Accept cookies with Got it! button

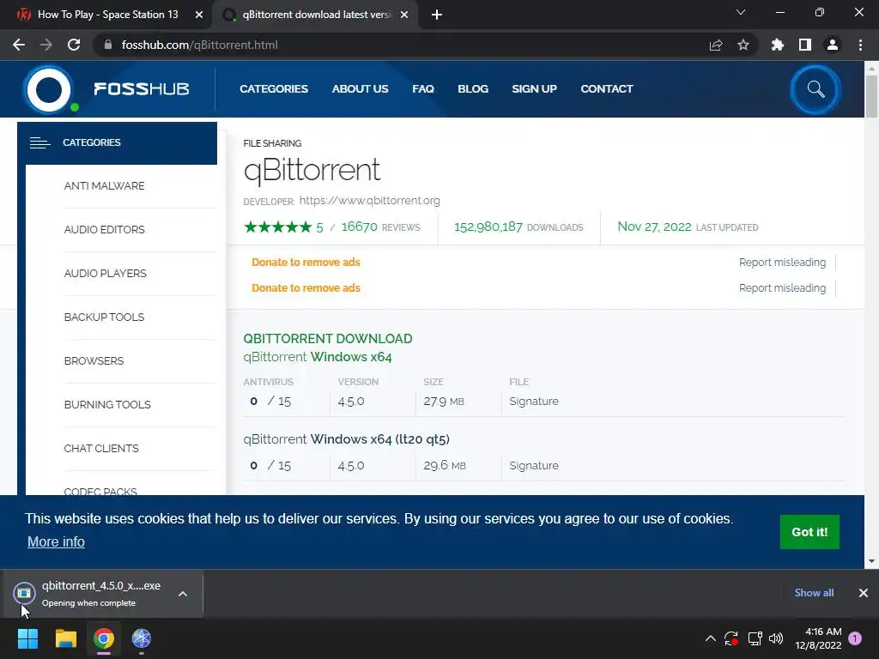click(x=809, y=532)
